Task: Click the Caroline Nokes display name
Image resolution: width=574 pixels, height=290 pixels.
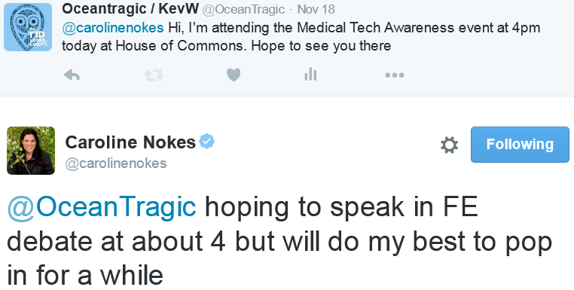Action: [x=130, y=142]
